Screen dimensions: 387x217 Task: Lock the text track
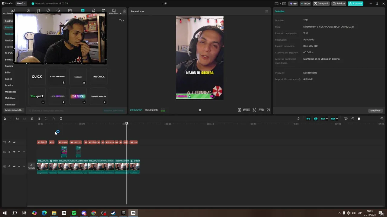pyautogui.click(x=9, y=142)
